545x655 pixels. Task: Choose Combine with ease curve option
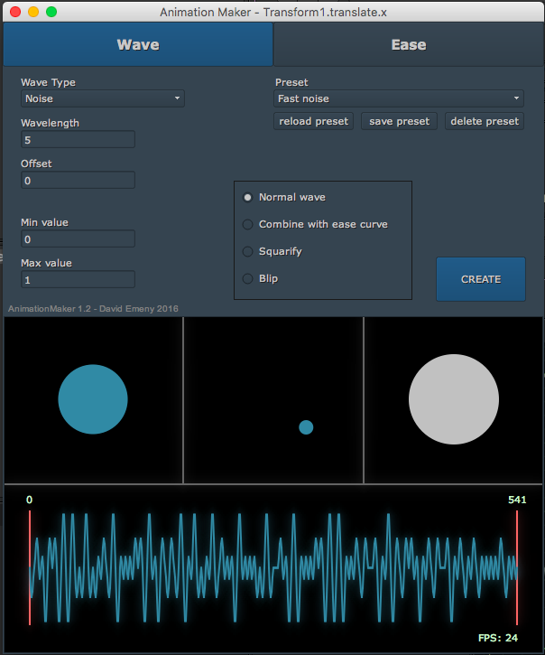coord(248,224)
